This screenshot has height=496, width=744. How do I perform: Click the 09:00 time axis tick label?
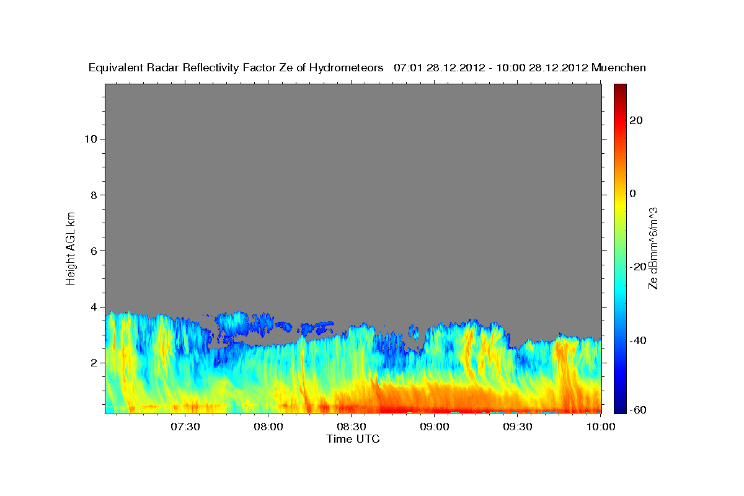[435, 427]
